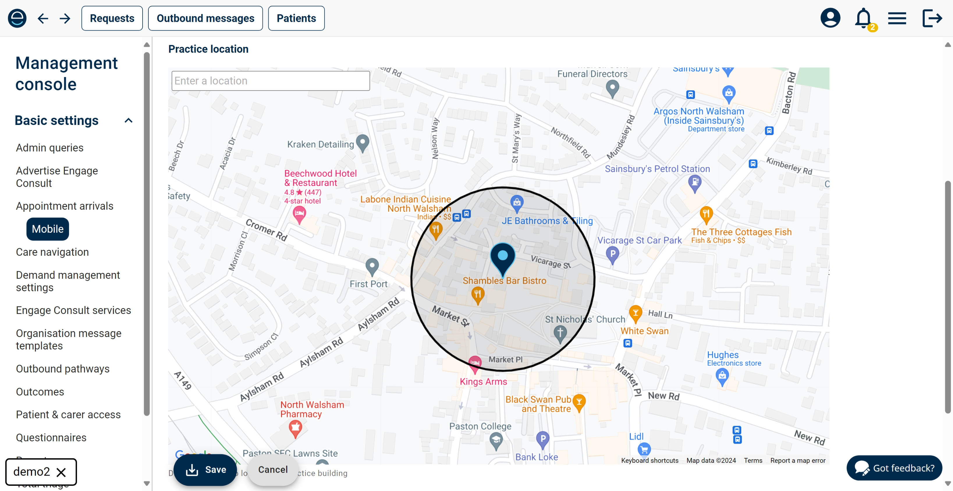This screenshot has width=953, height=491.
Task: Close the demo2 tag
Action: [x=61, y=472]
